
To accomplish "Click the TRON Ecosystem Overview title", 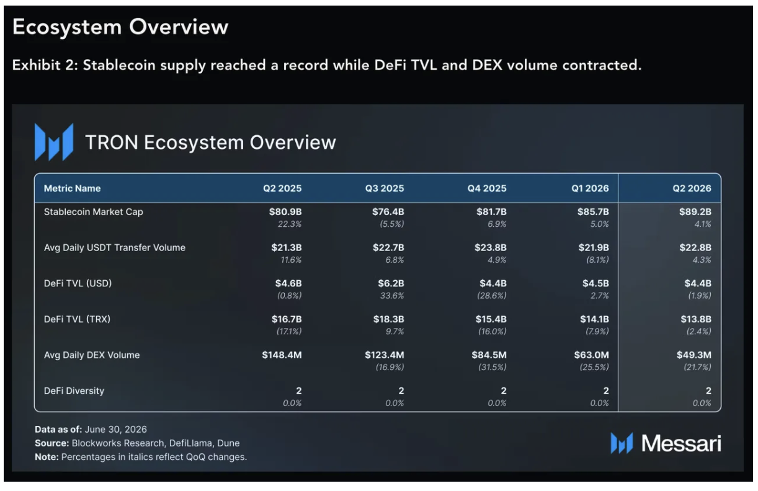I will click(x=211, y=142).
